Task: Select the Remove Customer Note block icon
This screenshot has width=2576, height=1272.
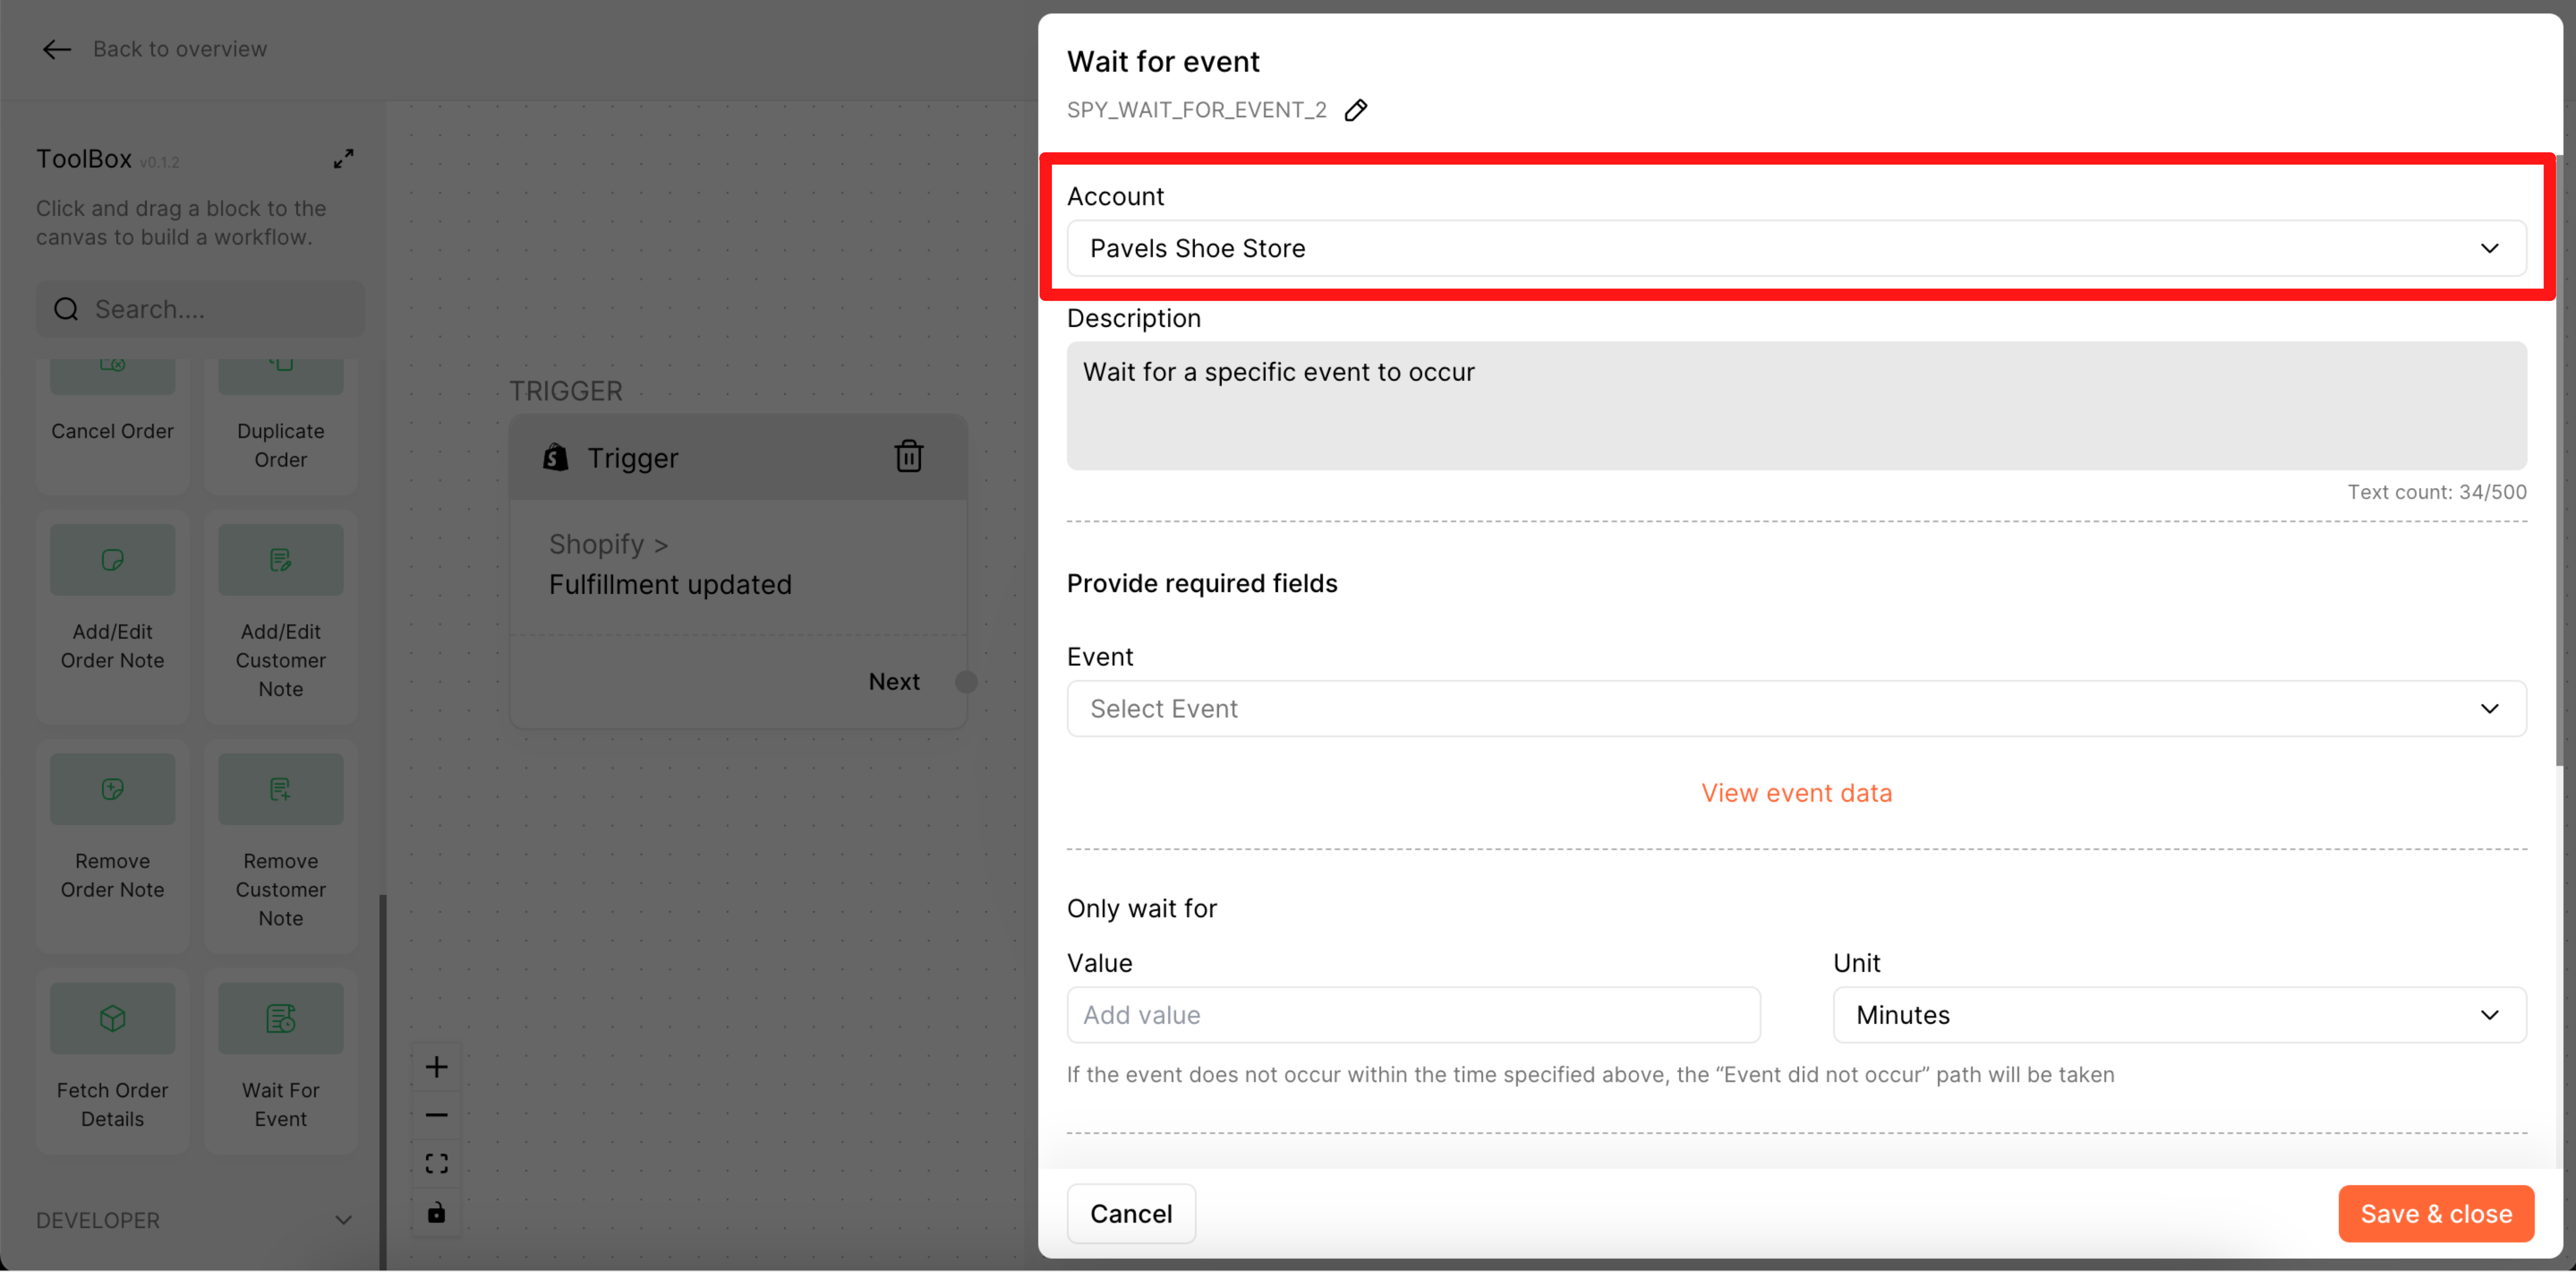Action: coord(281,789)
